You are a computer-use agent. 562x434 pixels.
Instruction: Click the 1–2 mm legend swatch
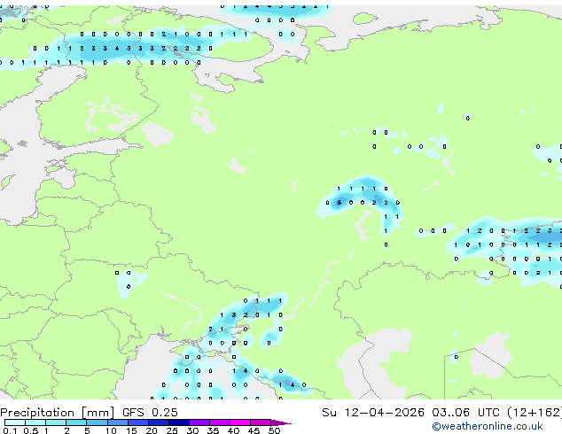(56, 422)
